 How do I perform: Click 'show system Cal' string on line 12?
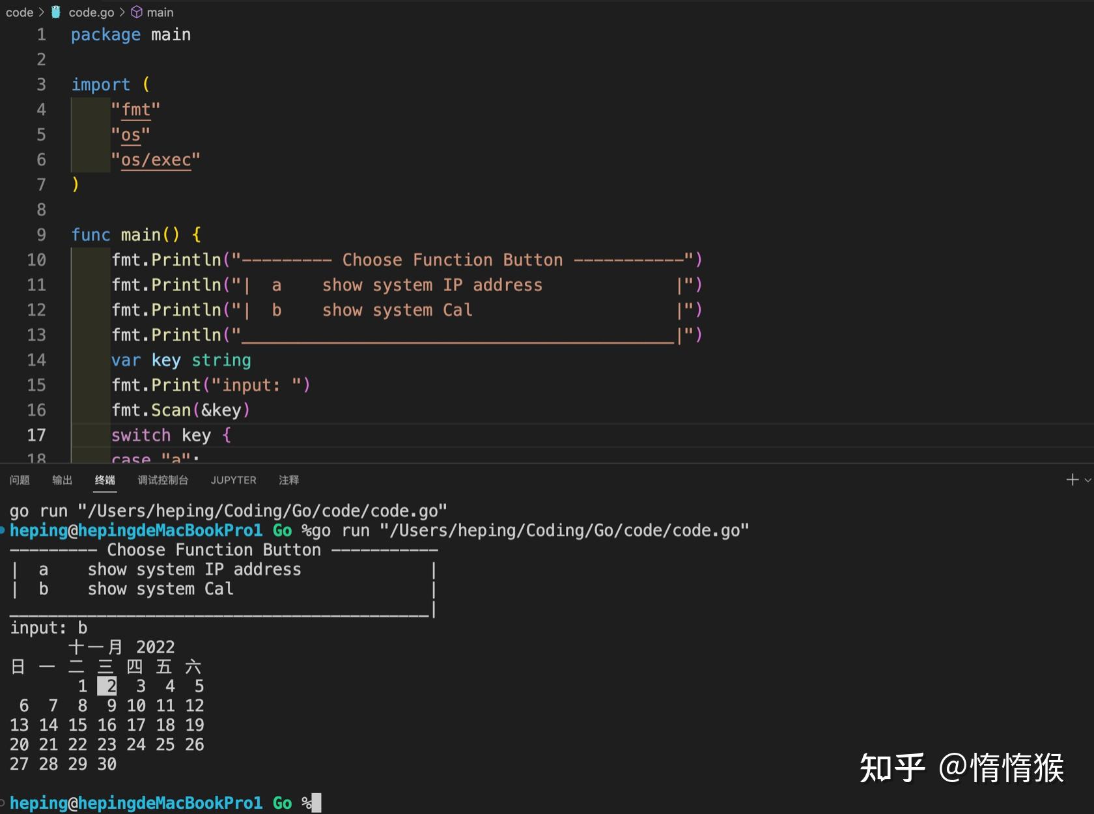point(397,310)
